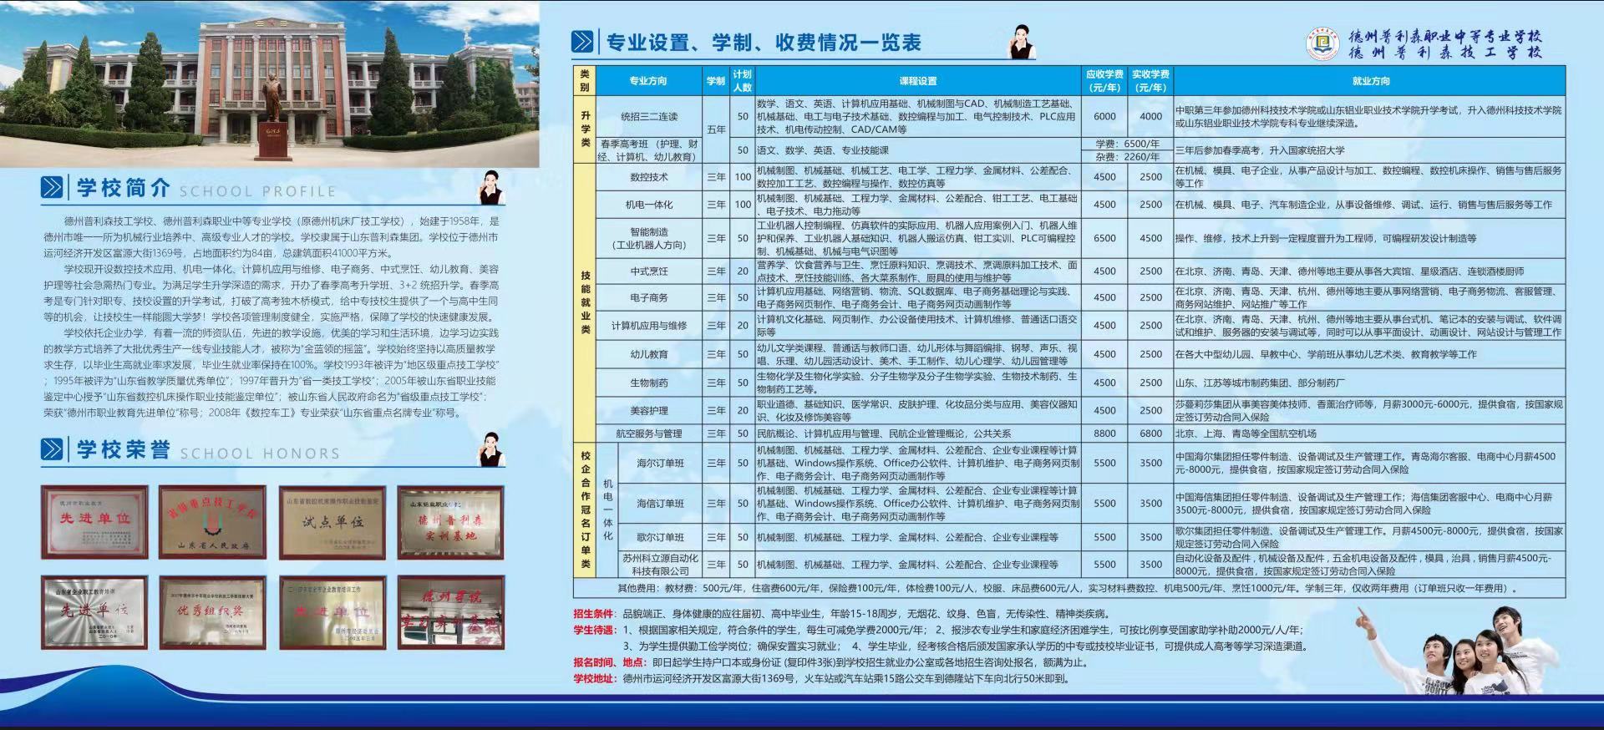Viewport: 1604px width, 730px height.
Task: Click the woman figure next to SCHOOL PROFILE
Action: pyautogui.click(x=491, y=187)
